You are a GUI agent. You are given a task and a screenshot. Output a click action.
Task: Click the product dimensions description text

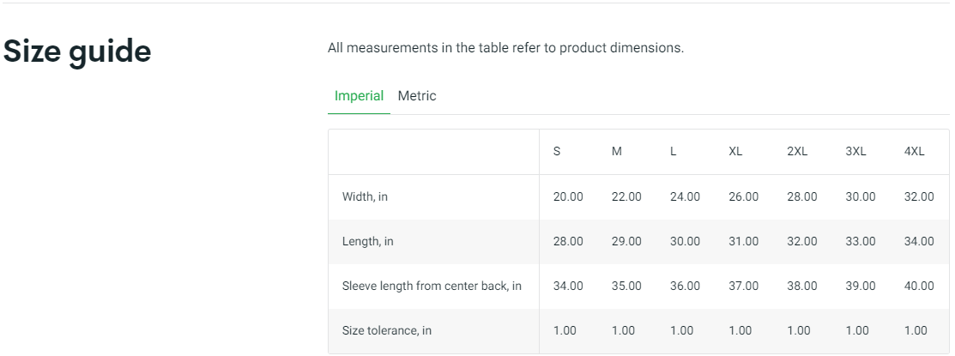505,48
